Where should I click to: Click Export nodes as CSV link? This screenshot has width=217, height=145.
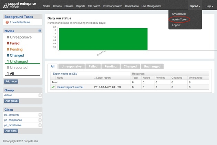tap(65, 74)
